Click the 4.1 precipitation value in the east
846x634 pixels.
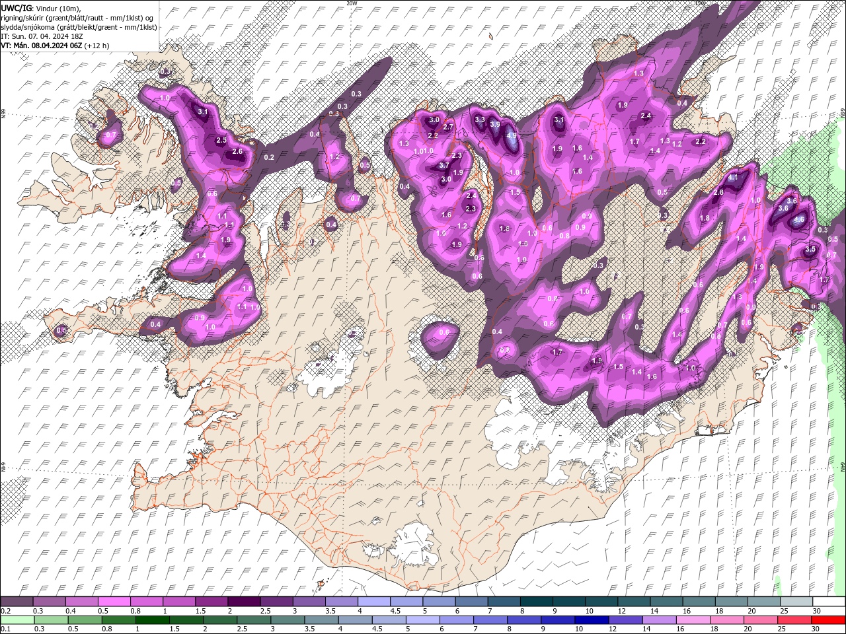[732, 178]
